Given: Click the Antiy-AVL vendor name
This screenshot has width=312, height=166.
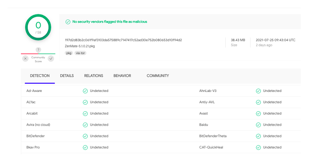Looking at the screenshot, I should pos(207,102).
